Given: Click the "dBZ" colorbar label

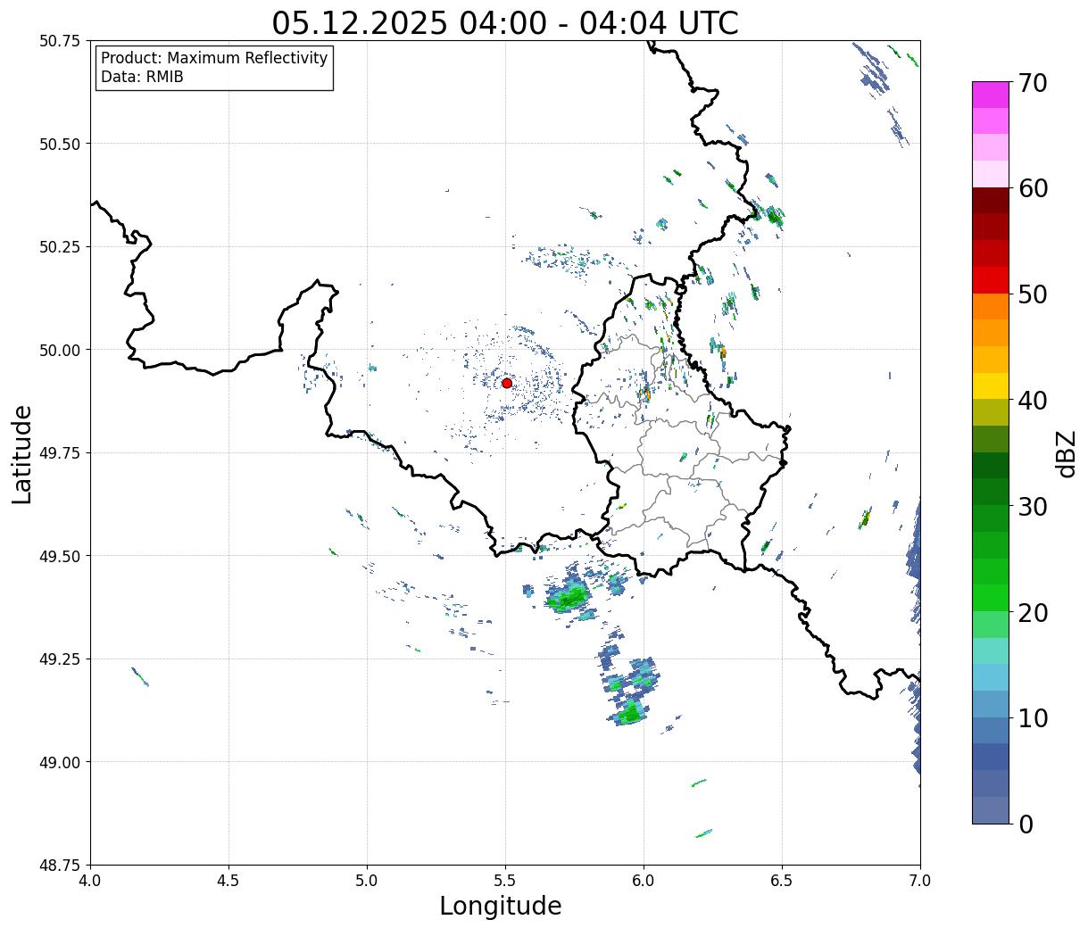Looking at the screenshot, I should click(1066, 452).
